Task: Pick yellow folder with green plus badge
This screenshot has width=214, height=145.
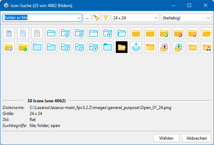Action: [164, 33]
